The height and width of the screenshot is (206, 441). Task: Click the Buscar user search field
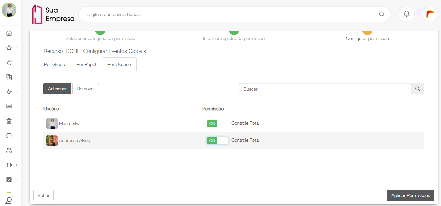coord(325,89)
